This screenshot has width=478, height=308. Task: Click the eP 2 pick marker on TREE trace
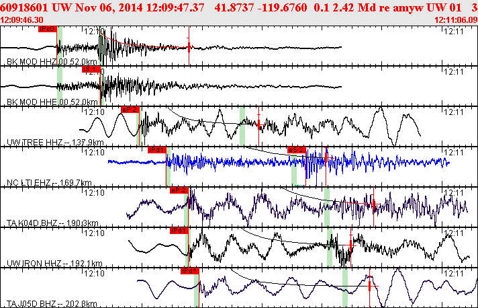click(130, 110)
